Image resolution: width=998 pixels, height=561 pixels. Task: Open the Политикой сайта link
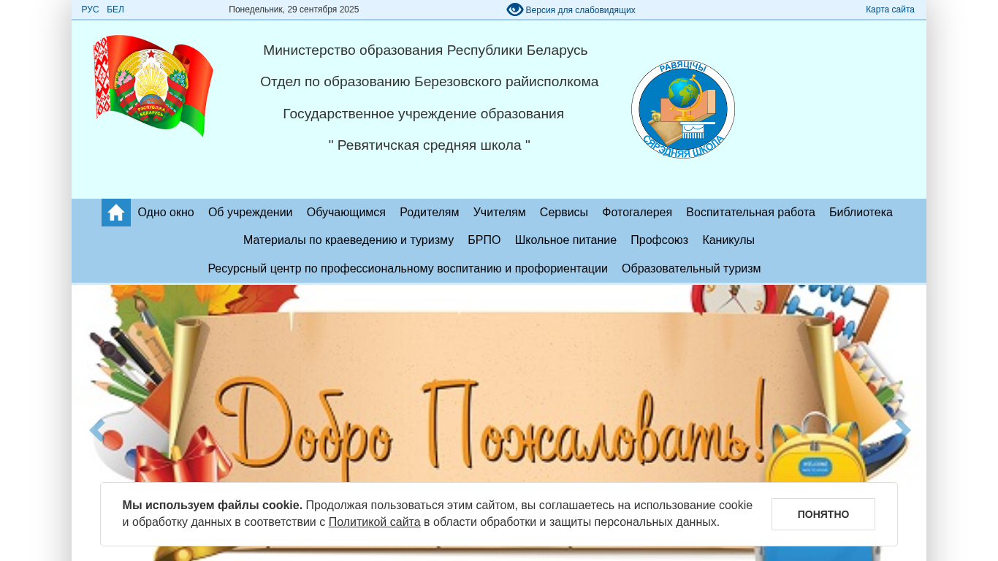click(375, 522)
